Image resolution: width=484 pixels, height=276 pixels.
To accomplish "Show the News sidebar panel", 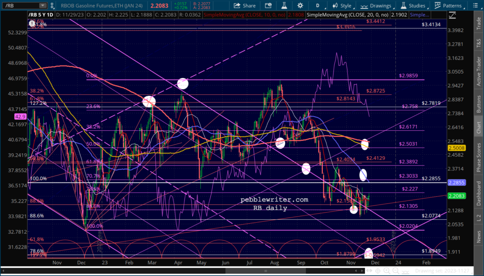I will 478,237.
